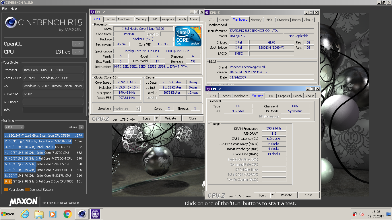The image size is (392, 220).
Task: Click the GFX Board field
Action: pyautogui.click(x=53, y=102)
